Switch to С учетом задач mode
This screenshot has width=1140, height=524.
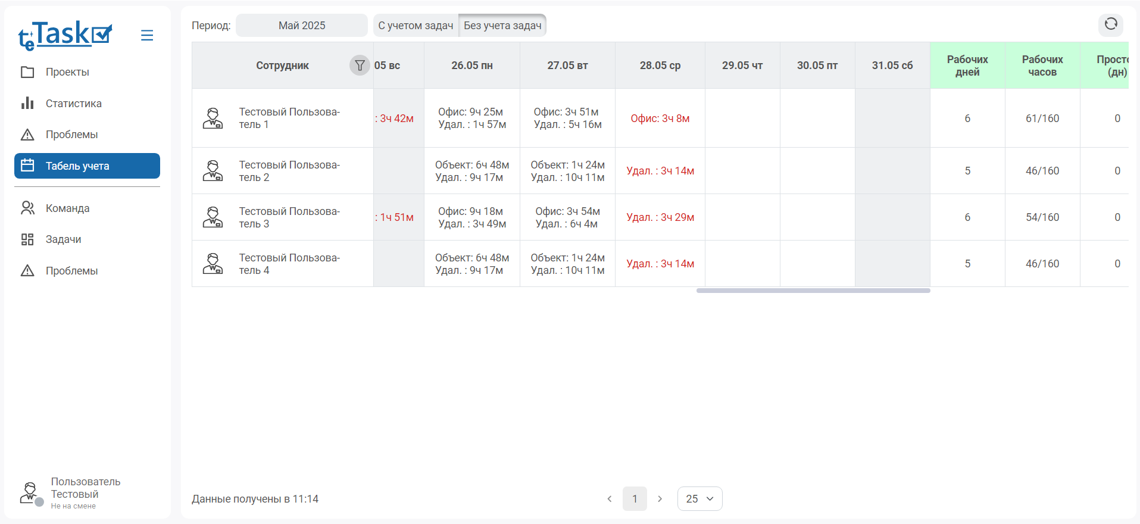pos(416,26)
